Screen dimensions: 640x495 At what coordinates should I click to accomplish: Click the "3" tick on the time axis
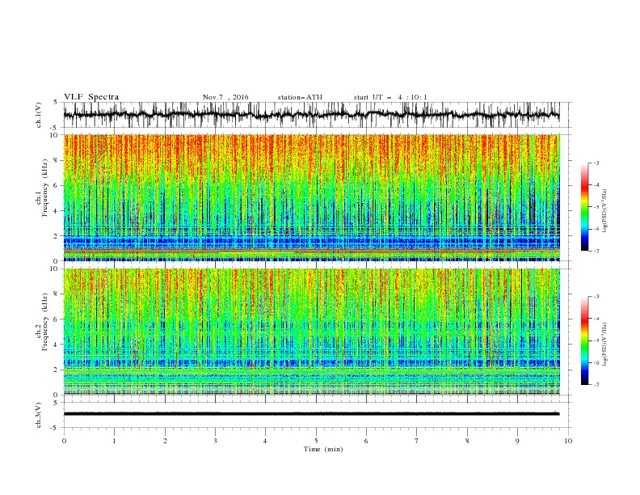click(215, 441)
